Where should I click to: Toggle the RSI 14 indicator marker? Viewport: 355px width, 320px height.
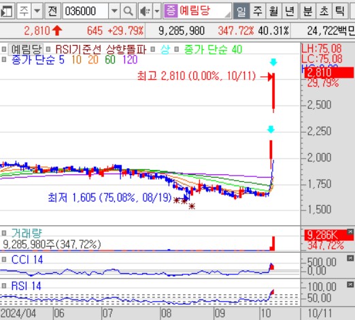tap(4, 286)
